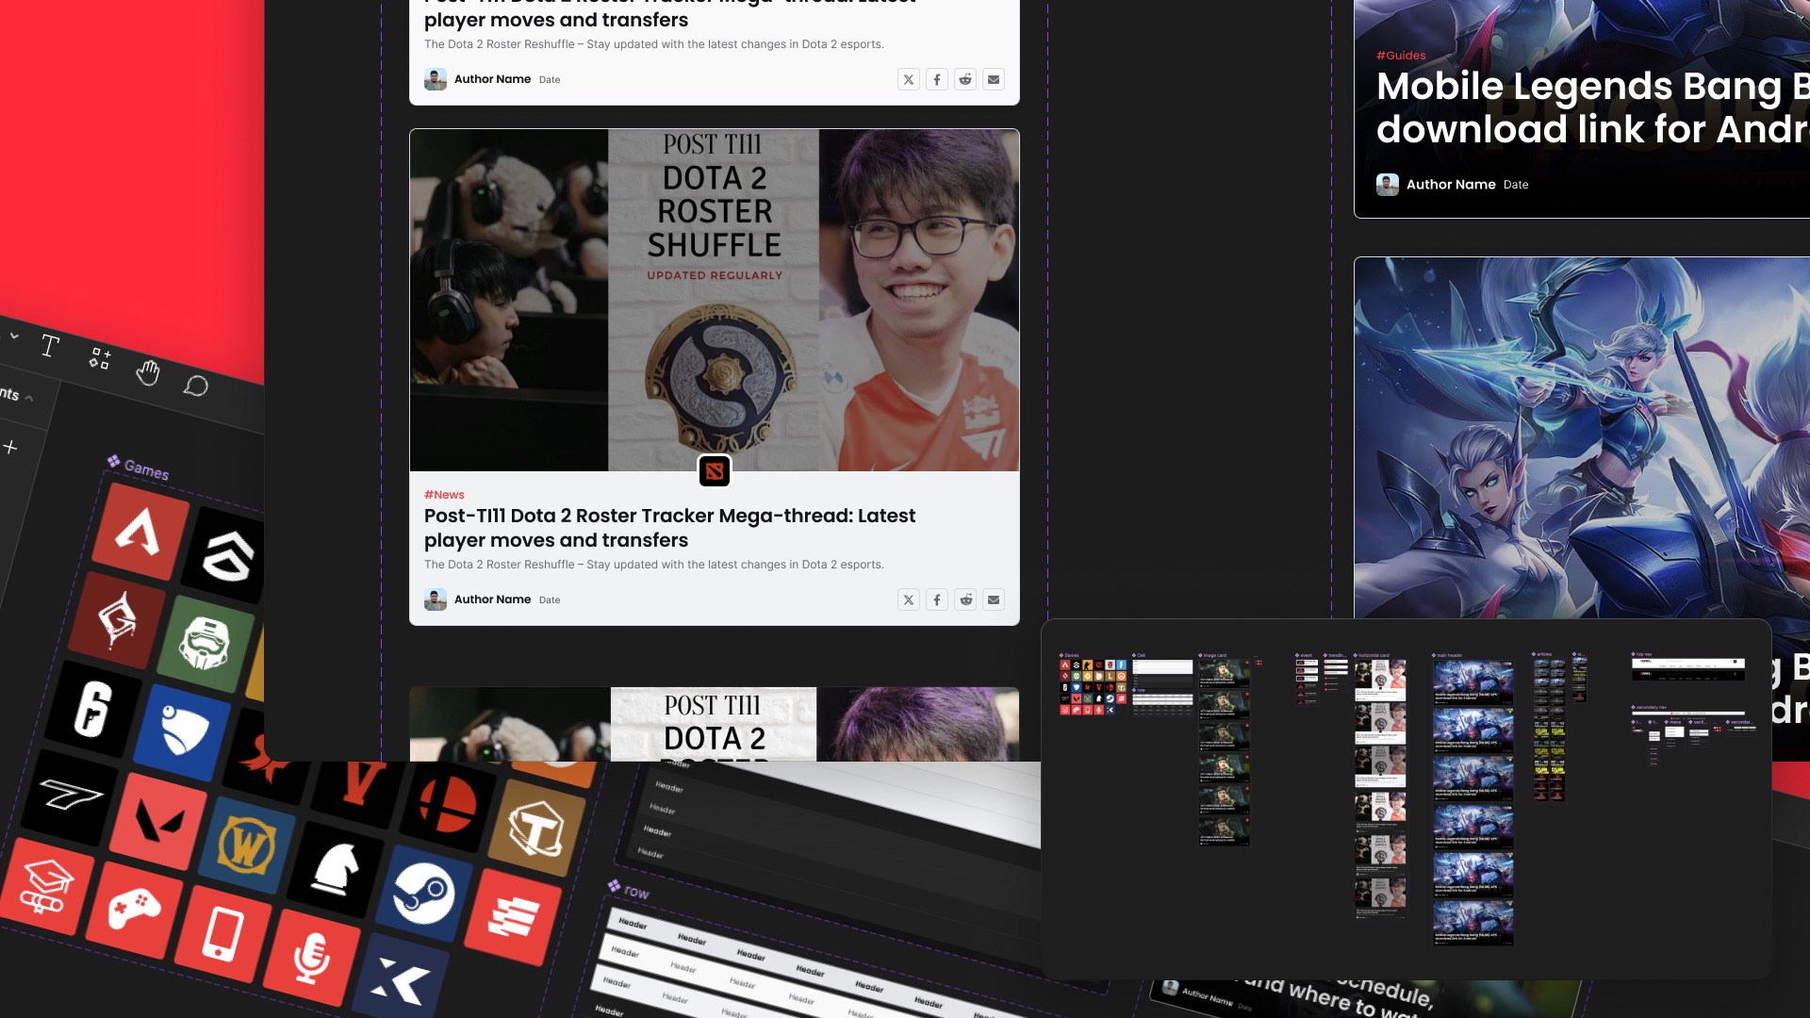
Task: Email the full Dota 2 roster card
Action: tap(994, 599)
